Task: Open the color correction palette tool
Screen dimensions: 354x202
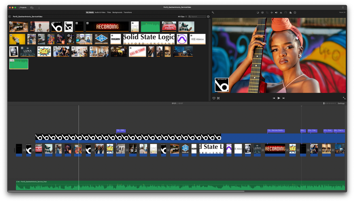Action: [262, 13]
